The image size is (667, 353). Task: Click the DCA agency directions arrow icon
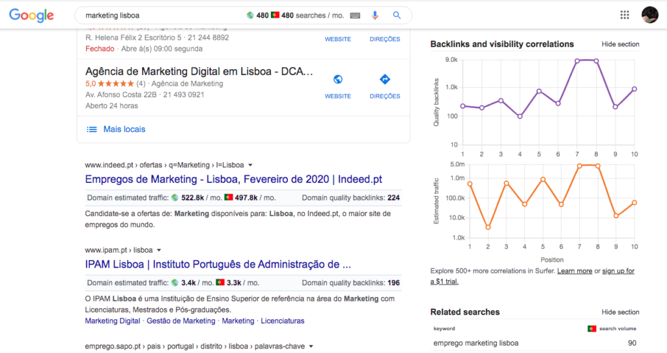(384, 79)
